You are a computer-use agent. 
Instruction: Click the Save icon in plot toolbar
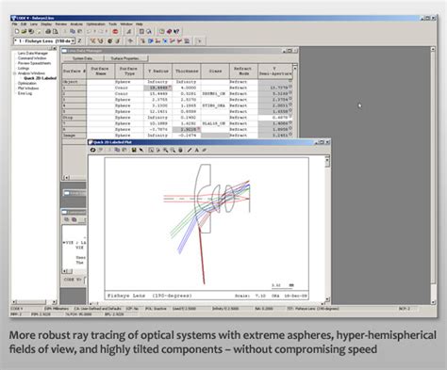click(134, 150)
